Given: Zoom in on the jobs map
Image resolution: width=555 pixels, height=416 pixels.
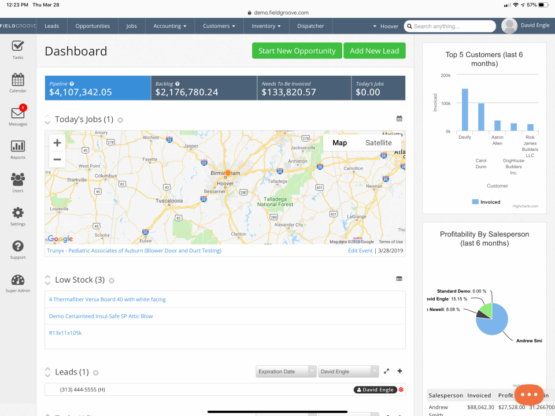Looking at the screenshot, I should [57, 142].
